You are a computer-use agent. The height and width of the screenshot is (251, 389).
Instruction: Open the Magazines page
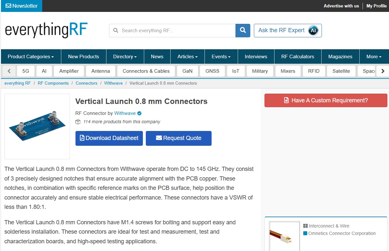pyautogui.click(x=340, y=57)
